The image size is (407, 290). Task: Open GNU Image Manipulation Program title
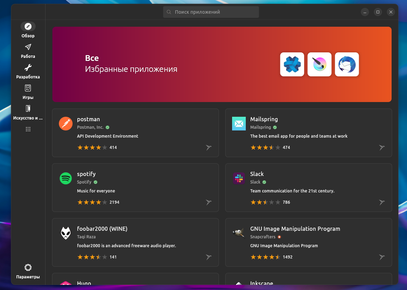295,229
